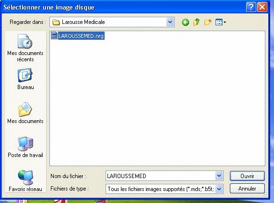Open the view menu icon
The height and width of the screenshot is (203, 274).
[x=221, y=22]
